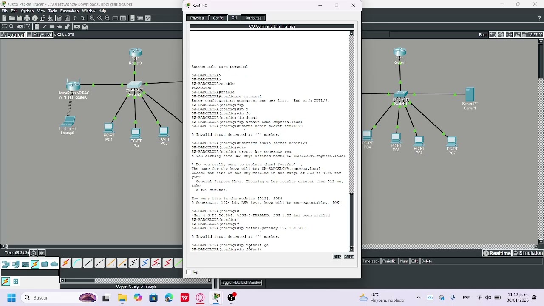Copy CLI text with Copy button

[x=337, y=257]
